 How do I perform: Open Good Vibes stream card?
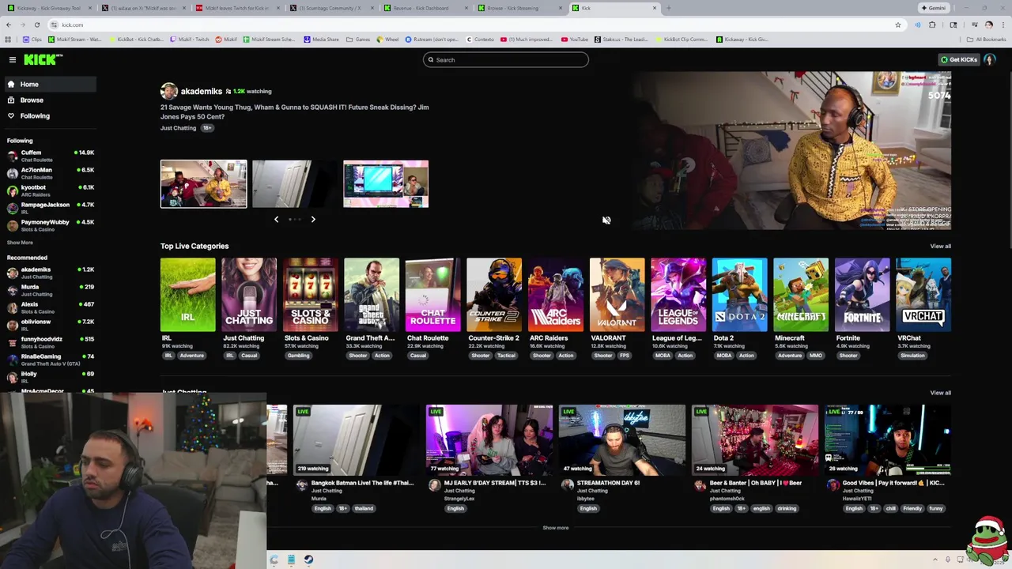[x=888, y=440]
